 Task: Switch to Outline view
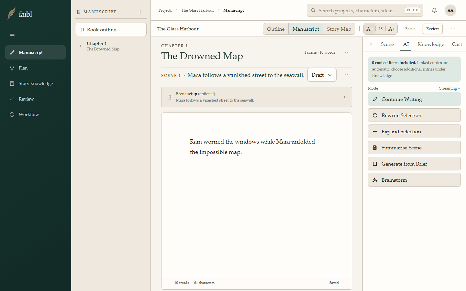click(x=276, y=29)
